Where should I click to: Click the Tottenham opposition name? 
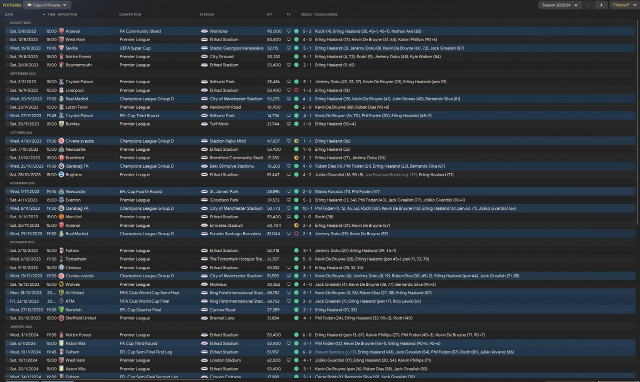point(76,259)
